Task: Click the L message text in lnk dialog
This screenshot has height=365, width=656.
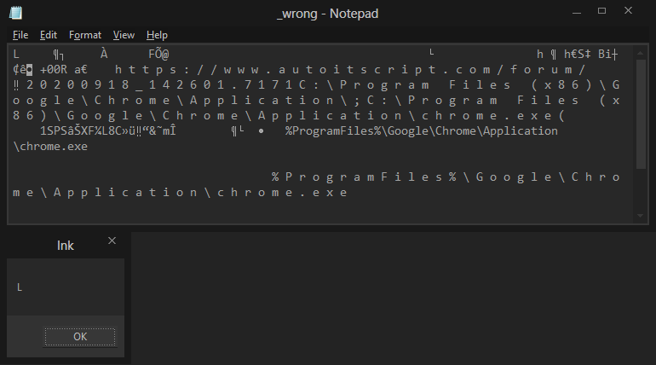Action: coord(20,287)
